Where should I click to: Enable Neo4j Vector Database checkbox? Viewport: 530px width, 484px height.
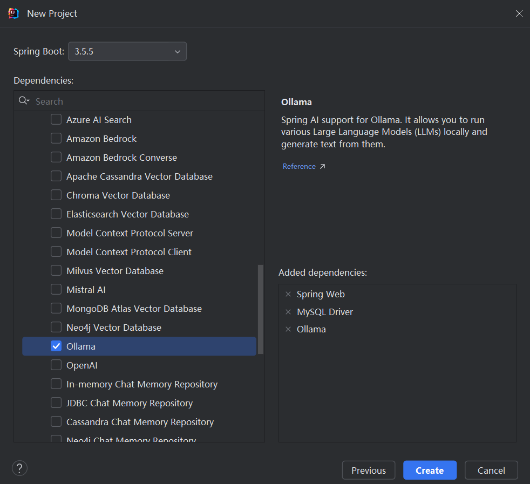(56, 327)
